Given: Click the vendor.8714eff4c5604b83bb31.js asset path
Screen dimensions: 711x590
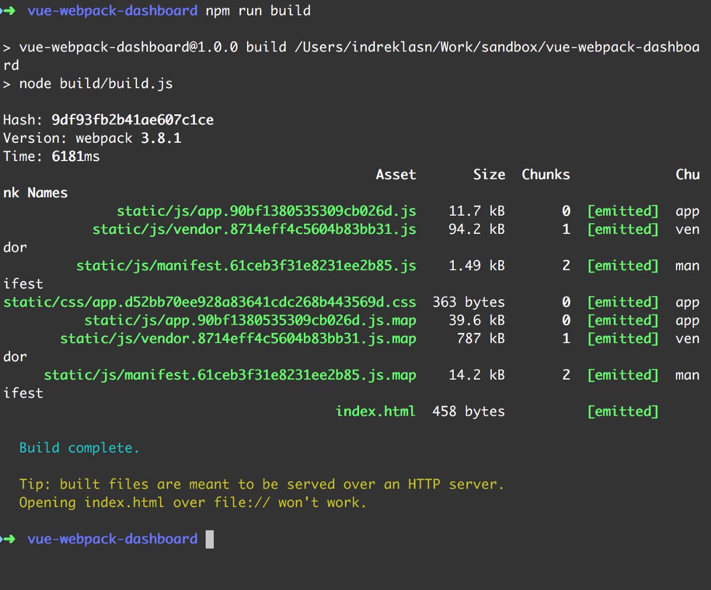Looking at the screenshot, I should 254,229.
